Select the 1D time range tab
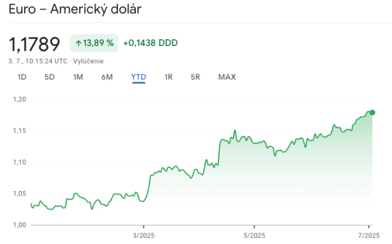Screen dimensions: 392x244 tap(22, 77)
